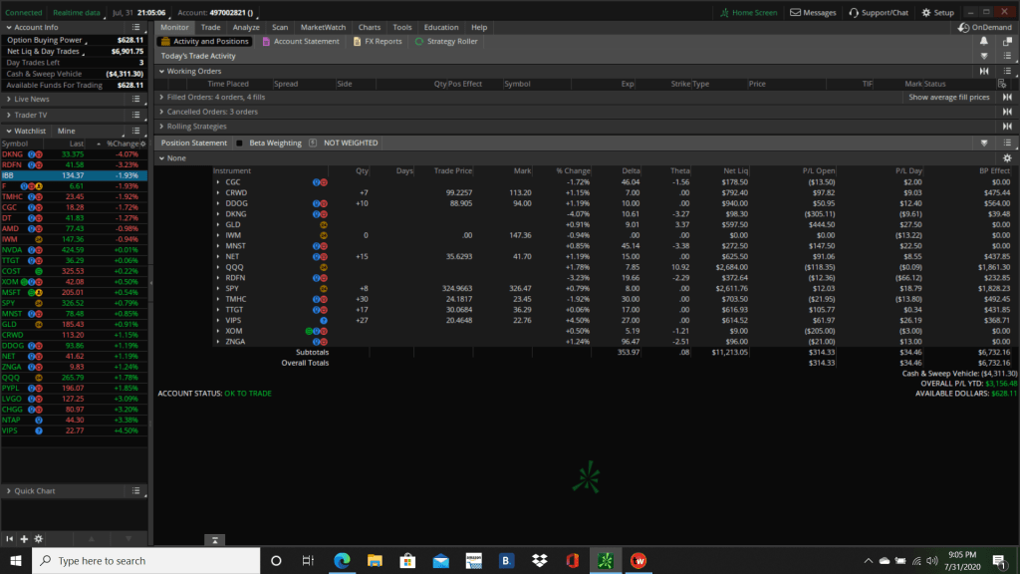Open Dropbox from the taskbar
The image size is (1020, 574).
click(x=539, y=561)
